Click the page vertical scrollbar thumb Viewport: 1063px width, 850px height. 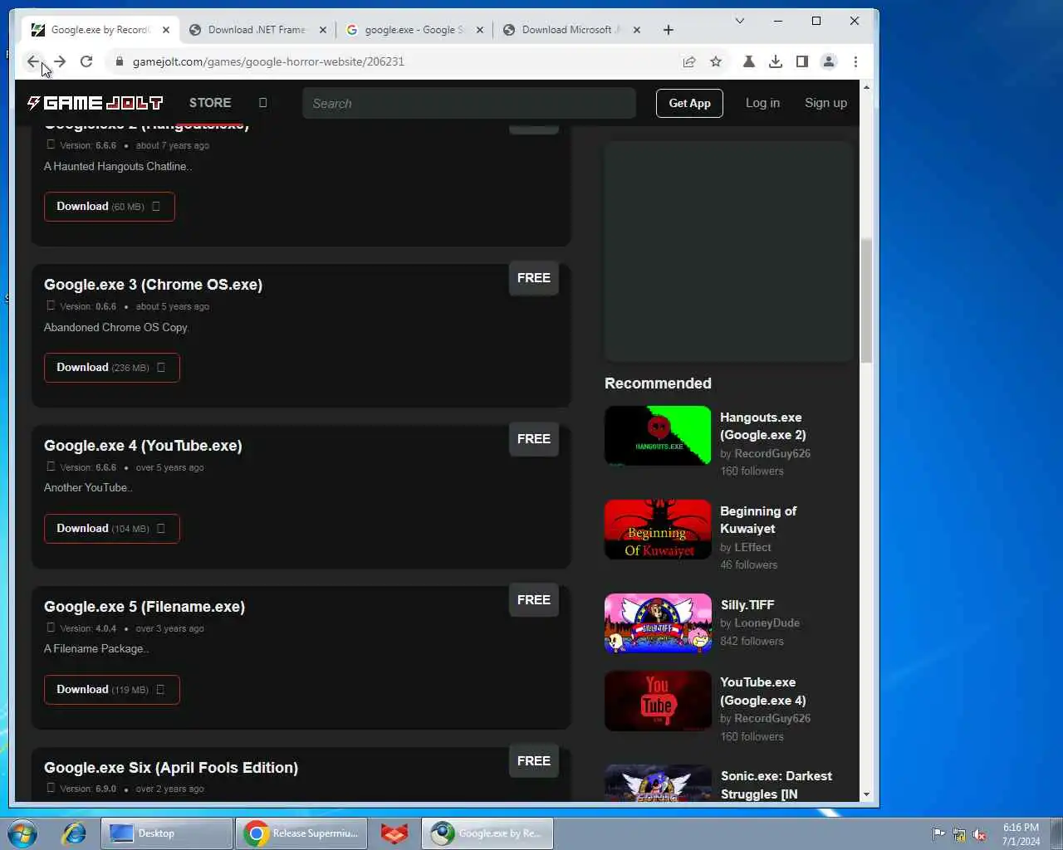(x=866, y=300)
